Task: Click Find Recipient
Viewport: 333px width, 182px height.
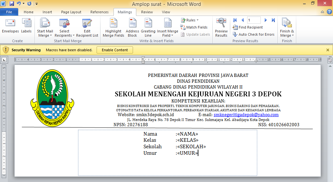Action: coord(247,27)
